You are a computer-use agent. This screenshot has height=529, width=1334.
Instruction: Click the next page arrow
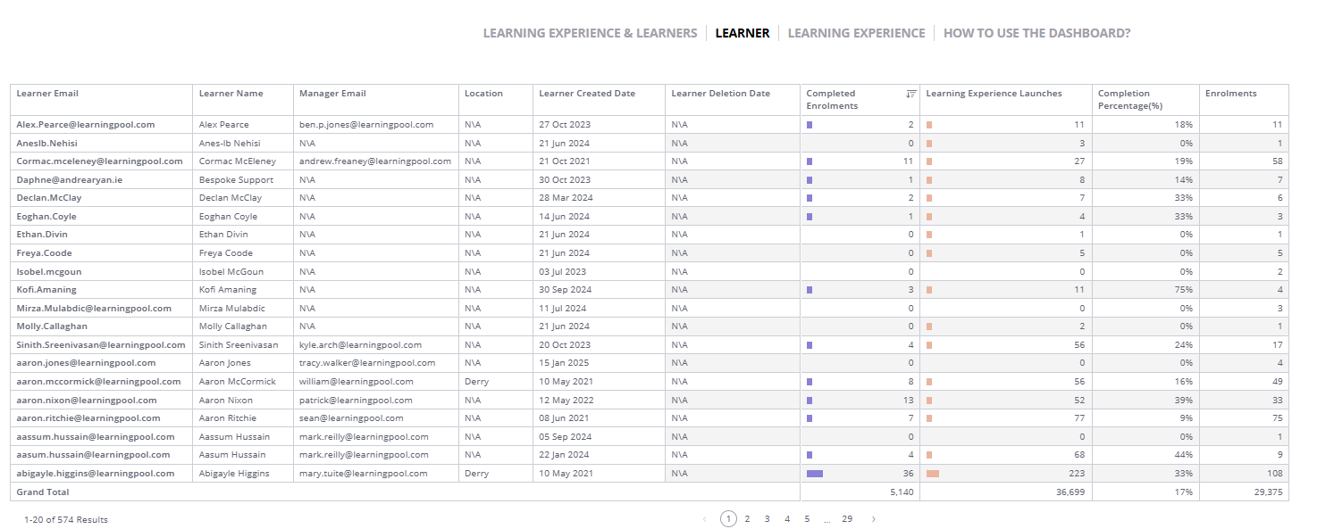tap(873, 518)
